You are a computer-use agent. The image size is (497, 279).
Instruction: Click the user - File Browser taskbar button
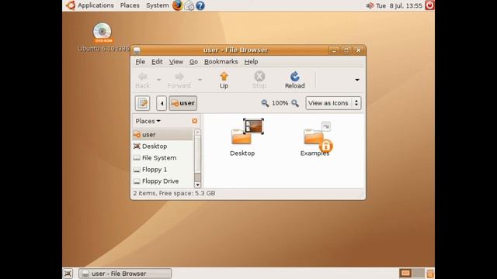125,274
